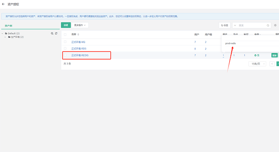Collapse the Default tree node
279x152 pixels.
pos(2,33)
